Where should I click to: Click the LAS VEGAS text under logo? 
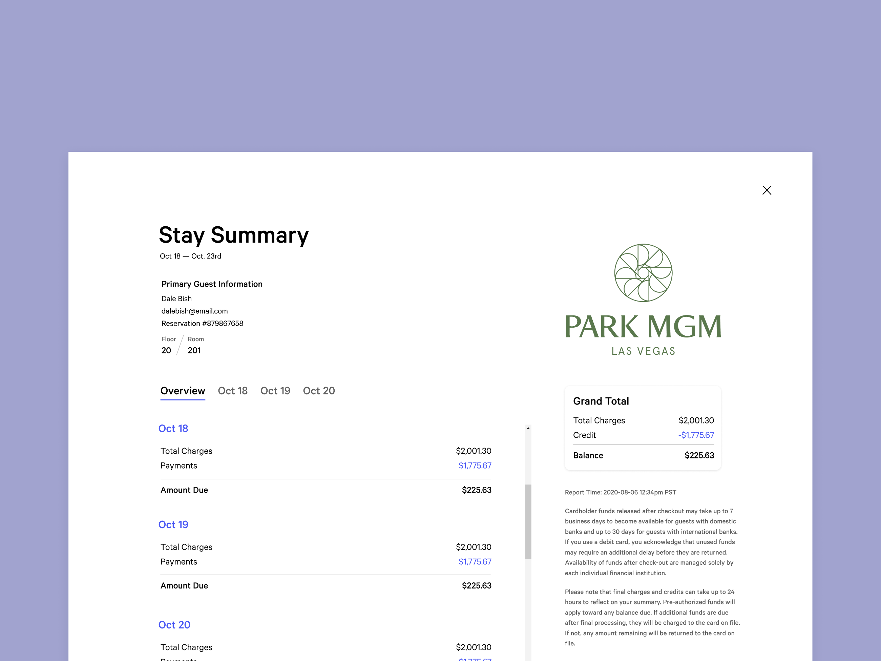pos(643,351)
